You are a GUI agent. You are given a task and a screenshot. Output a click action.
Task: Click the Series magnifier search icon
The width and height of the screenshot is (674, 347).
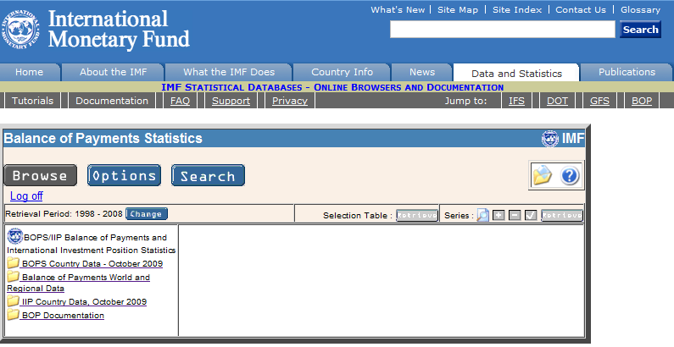tap(482, 215)
